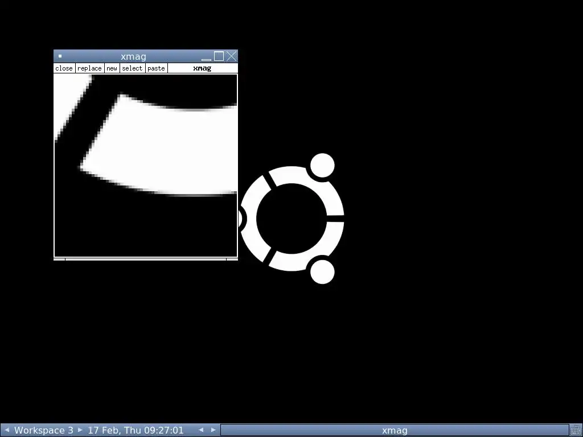Maximize the xmag window

pyautogui.click(x=219, y=56)
